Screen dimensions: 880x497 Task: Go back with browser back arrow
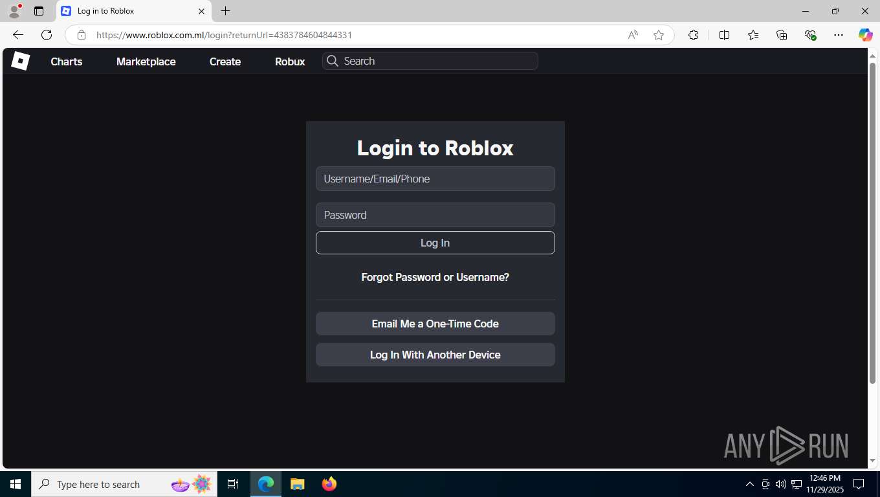[18, 35]
